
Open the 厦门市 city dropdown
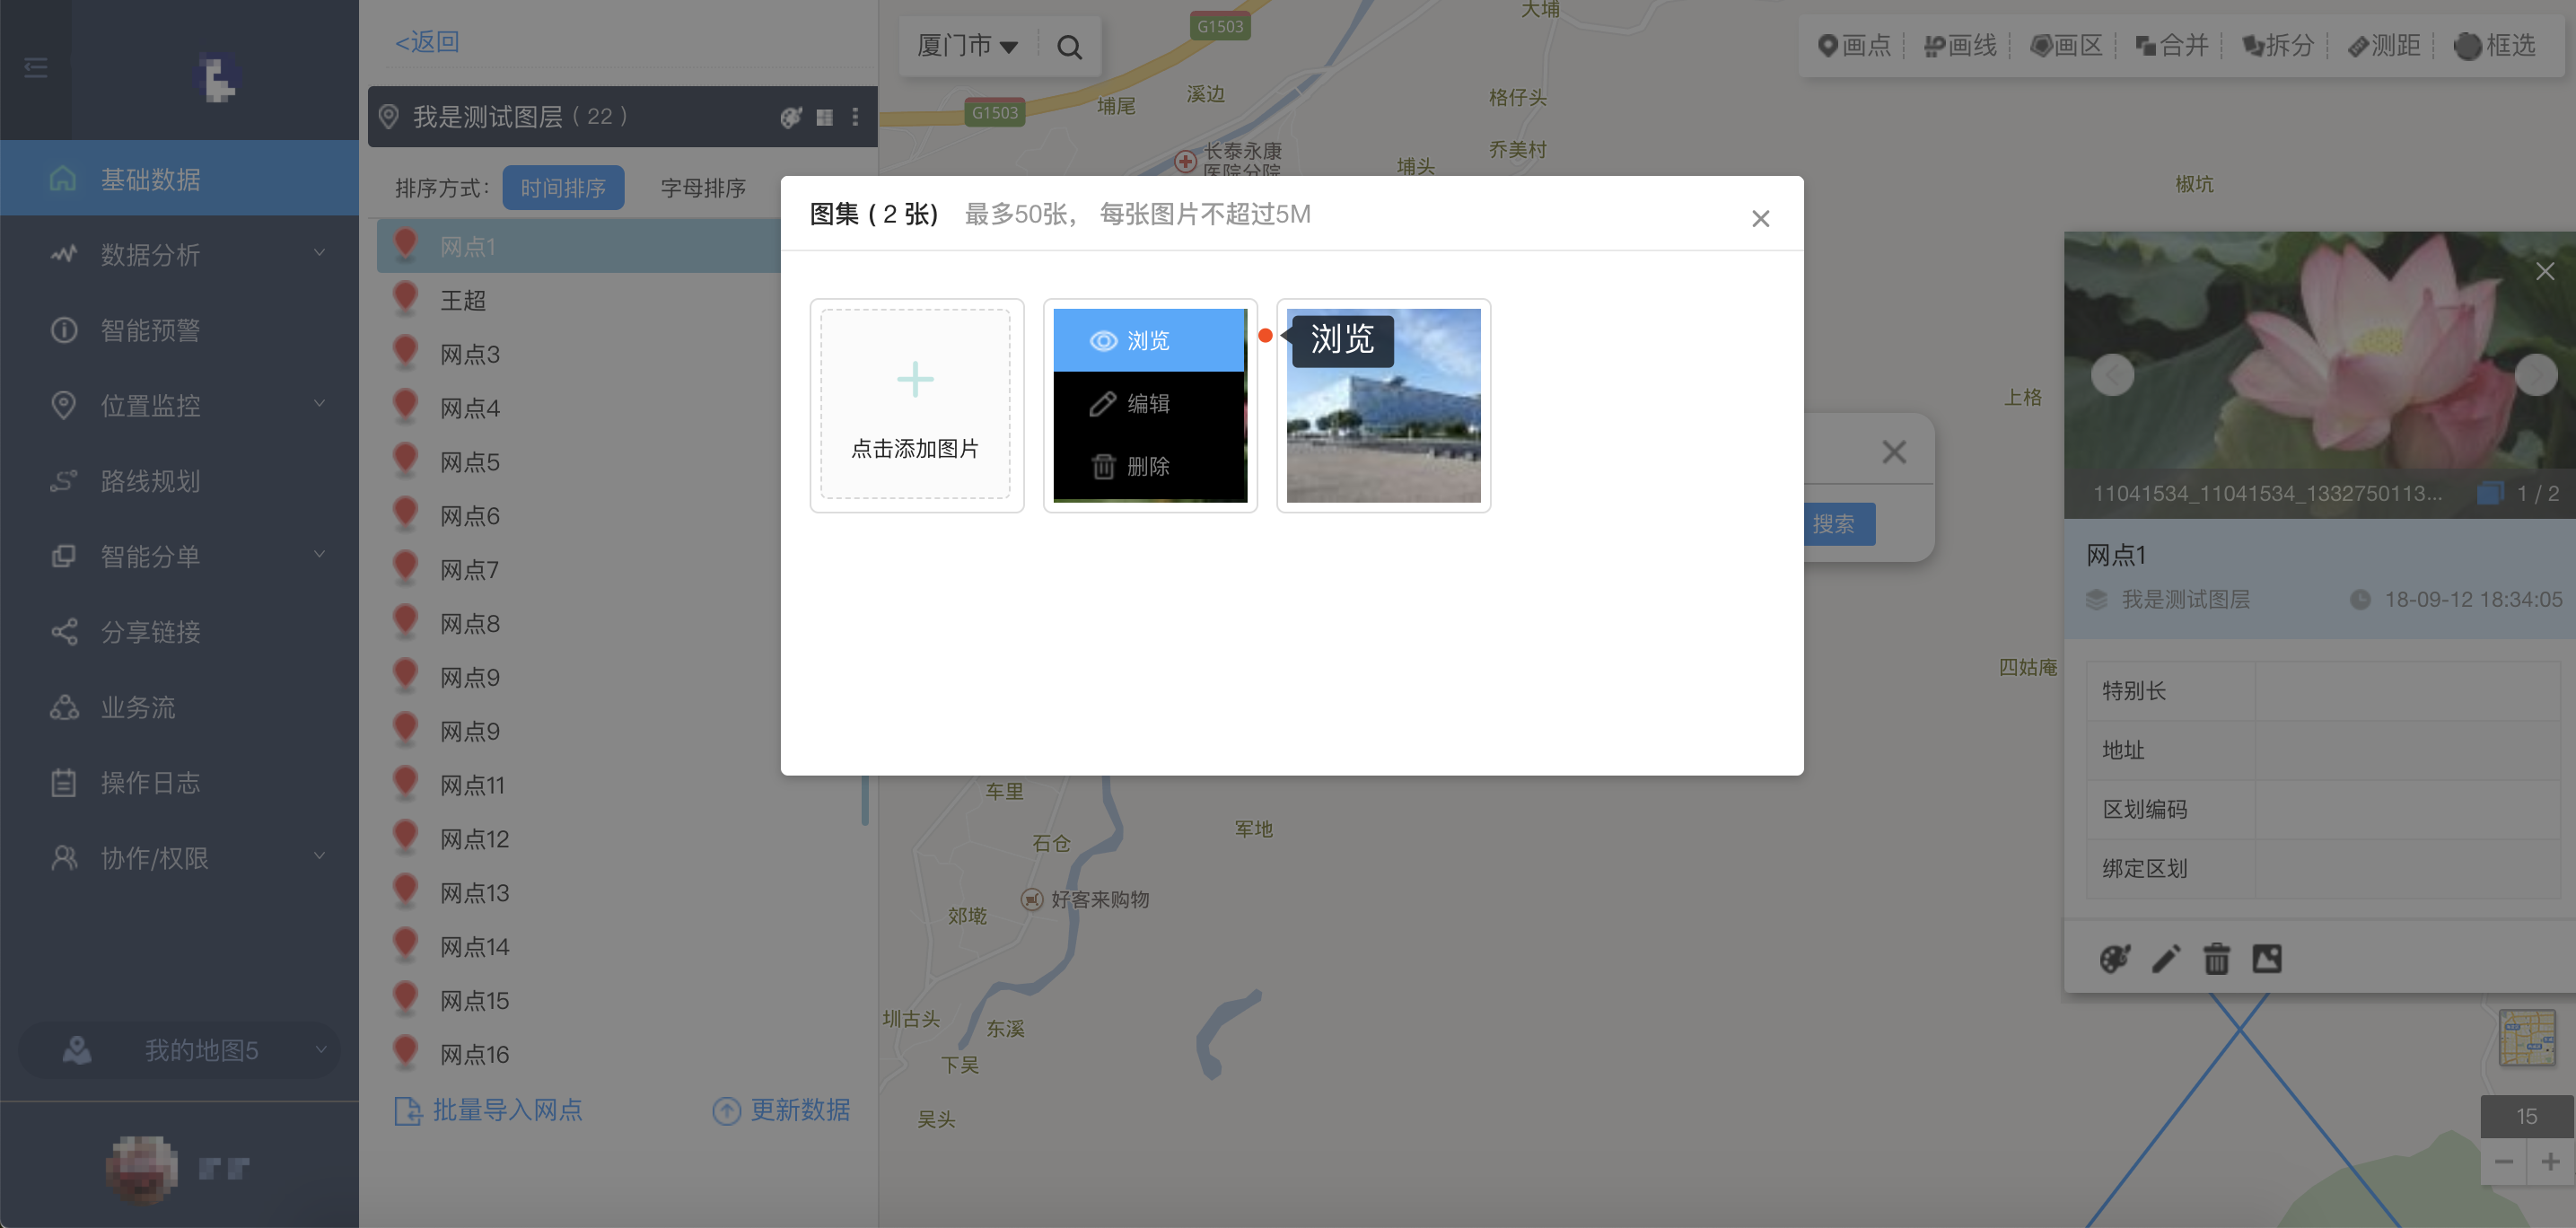tap(967, 46)
